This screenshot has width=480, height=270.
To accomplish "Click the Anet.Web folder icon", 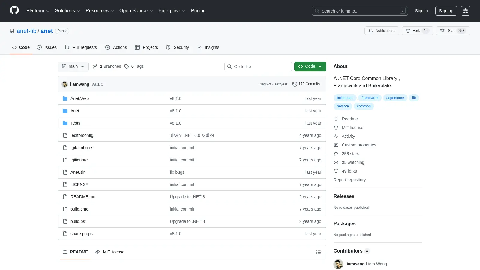I will click(x=65, y=98).
